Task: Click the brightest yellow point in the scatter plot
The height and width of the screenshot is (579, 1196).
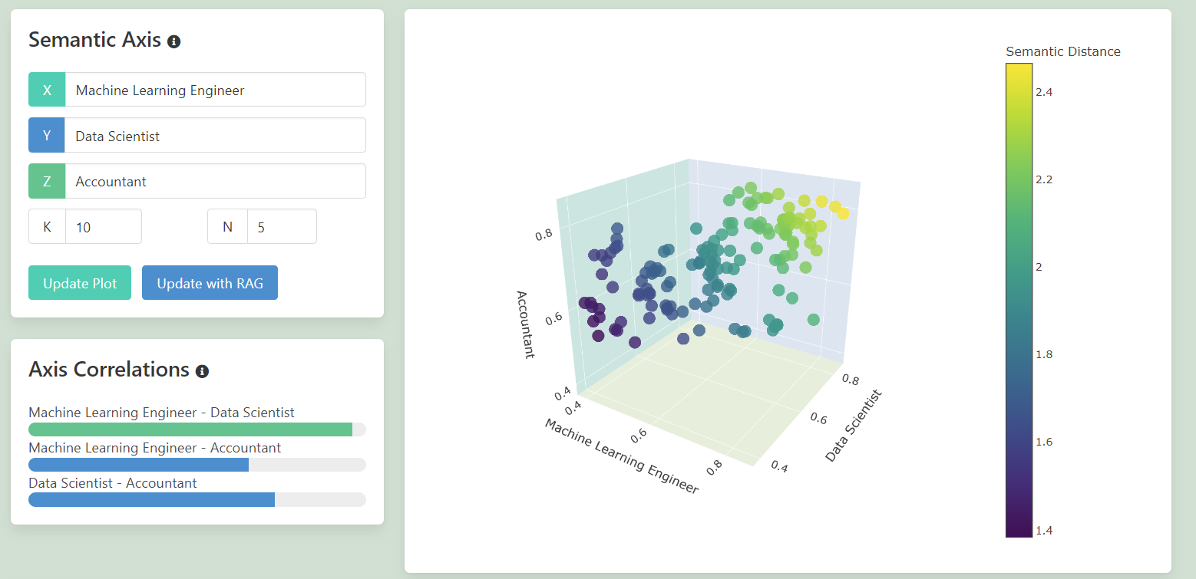Action: click(843, 212)
